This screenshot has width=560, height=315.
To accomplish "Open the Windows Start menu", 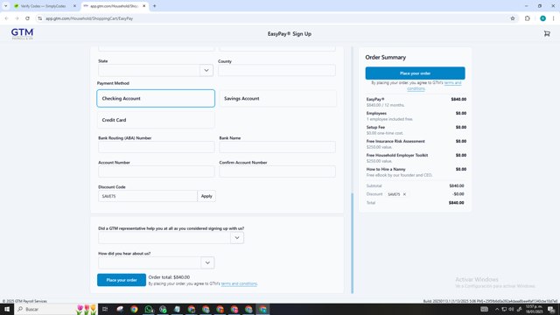I will tap(7, 309).
